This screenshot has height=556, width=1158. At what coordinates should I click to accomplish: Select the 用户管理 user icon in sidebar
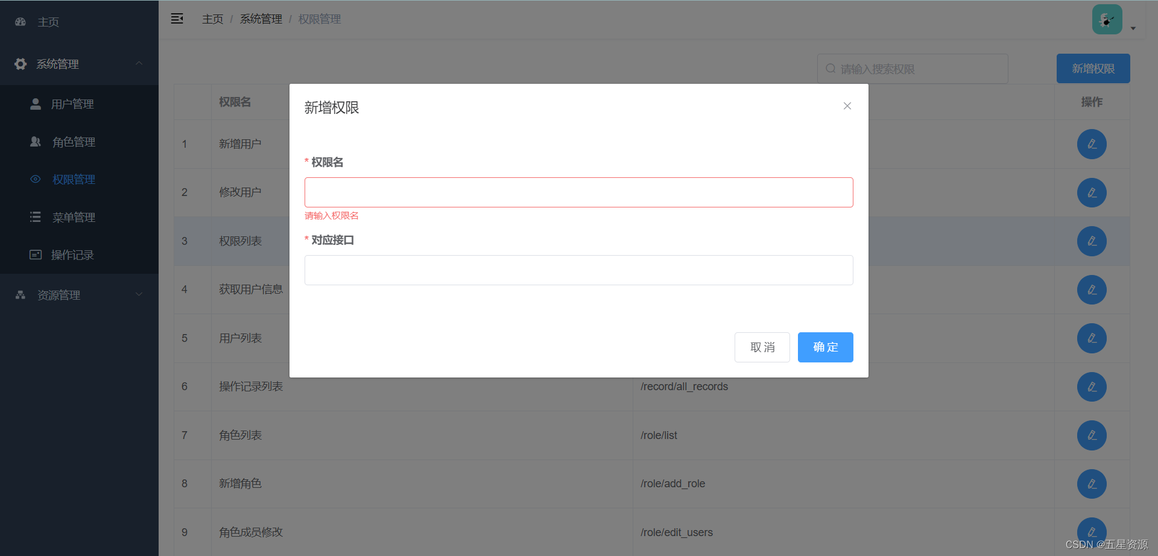pyautogui.click(x=35, y=103)
